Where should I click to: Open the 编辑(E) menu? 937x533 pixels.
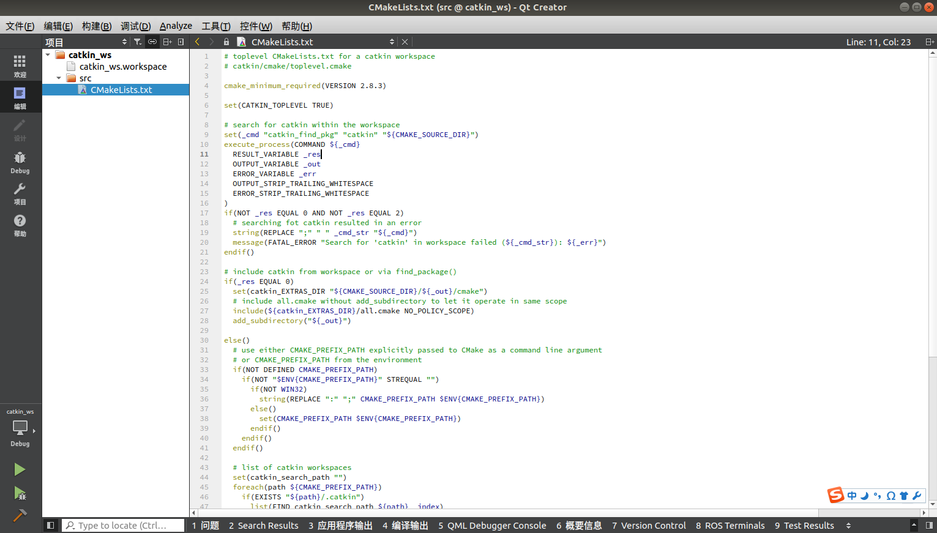coord(58,26)
